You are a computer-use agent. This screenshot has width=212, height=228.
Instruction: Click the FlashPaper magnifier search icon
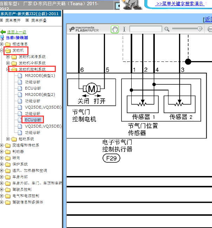coord(167,29)
